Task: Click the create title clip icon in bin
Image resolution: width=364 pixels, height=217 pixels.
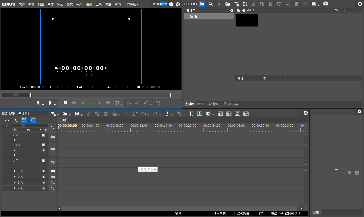Action: coord(236,4)
